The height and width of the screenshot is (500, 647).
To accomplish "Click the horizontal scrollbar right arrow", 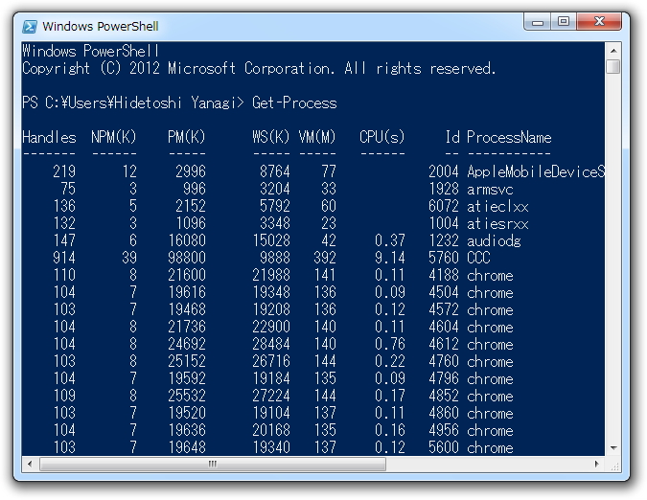I will click(596, 464).
